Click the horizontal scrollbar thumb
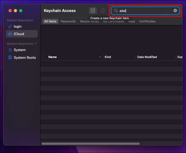The height and width of the screenshot is (153, 186). point(91,144)
